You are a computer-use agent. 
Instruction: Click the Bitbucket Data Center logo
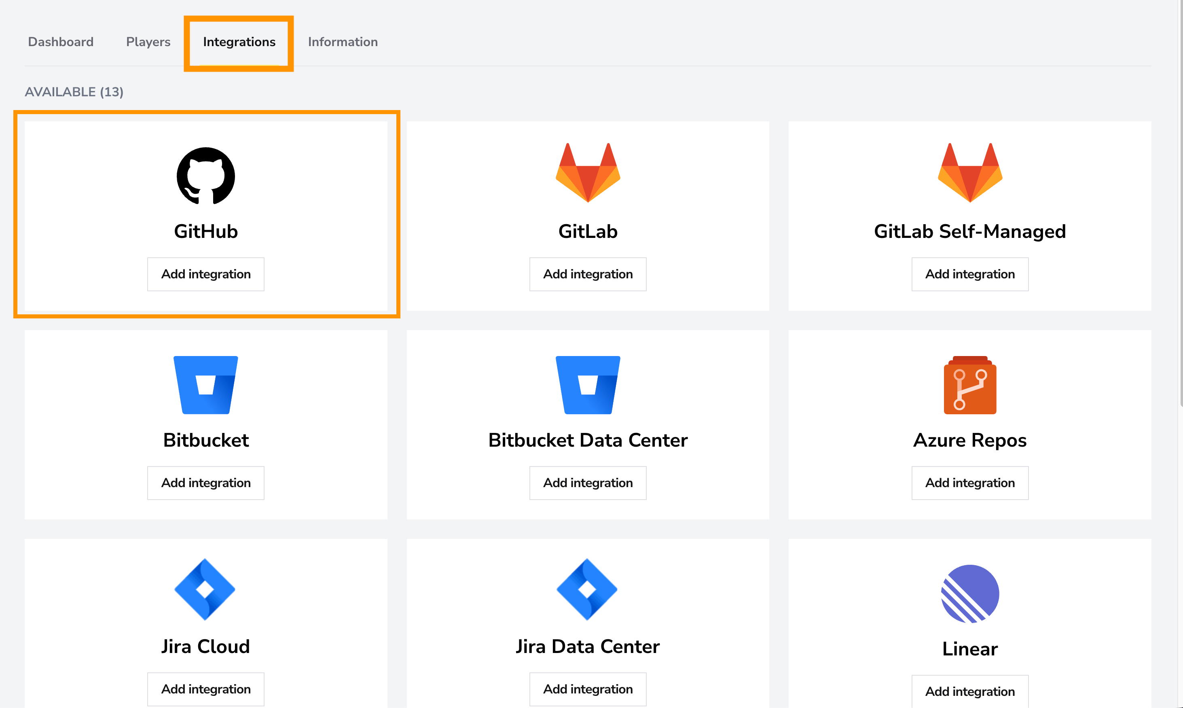pyautogui.click(x=588, y=385)
